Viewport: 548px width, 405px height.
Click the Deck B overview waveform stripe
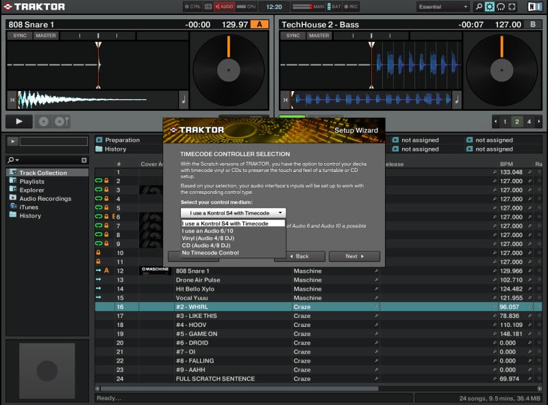[x=371, y=100]
